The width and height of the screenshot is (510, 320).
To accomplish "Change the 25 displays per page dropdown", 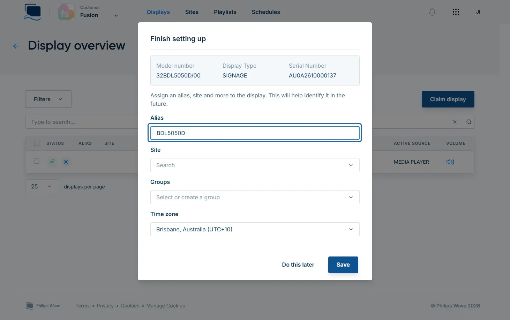I will tap(42, 186).
